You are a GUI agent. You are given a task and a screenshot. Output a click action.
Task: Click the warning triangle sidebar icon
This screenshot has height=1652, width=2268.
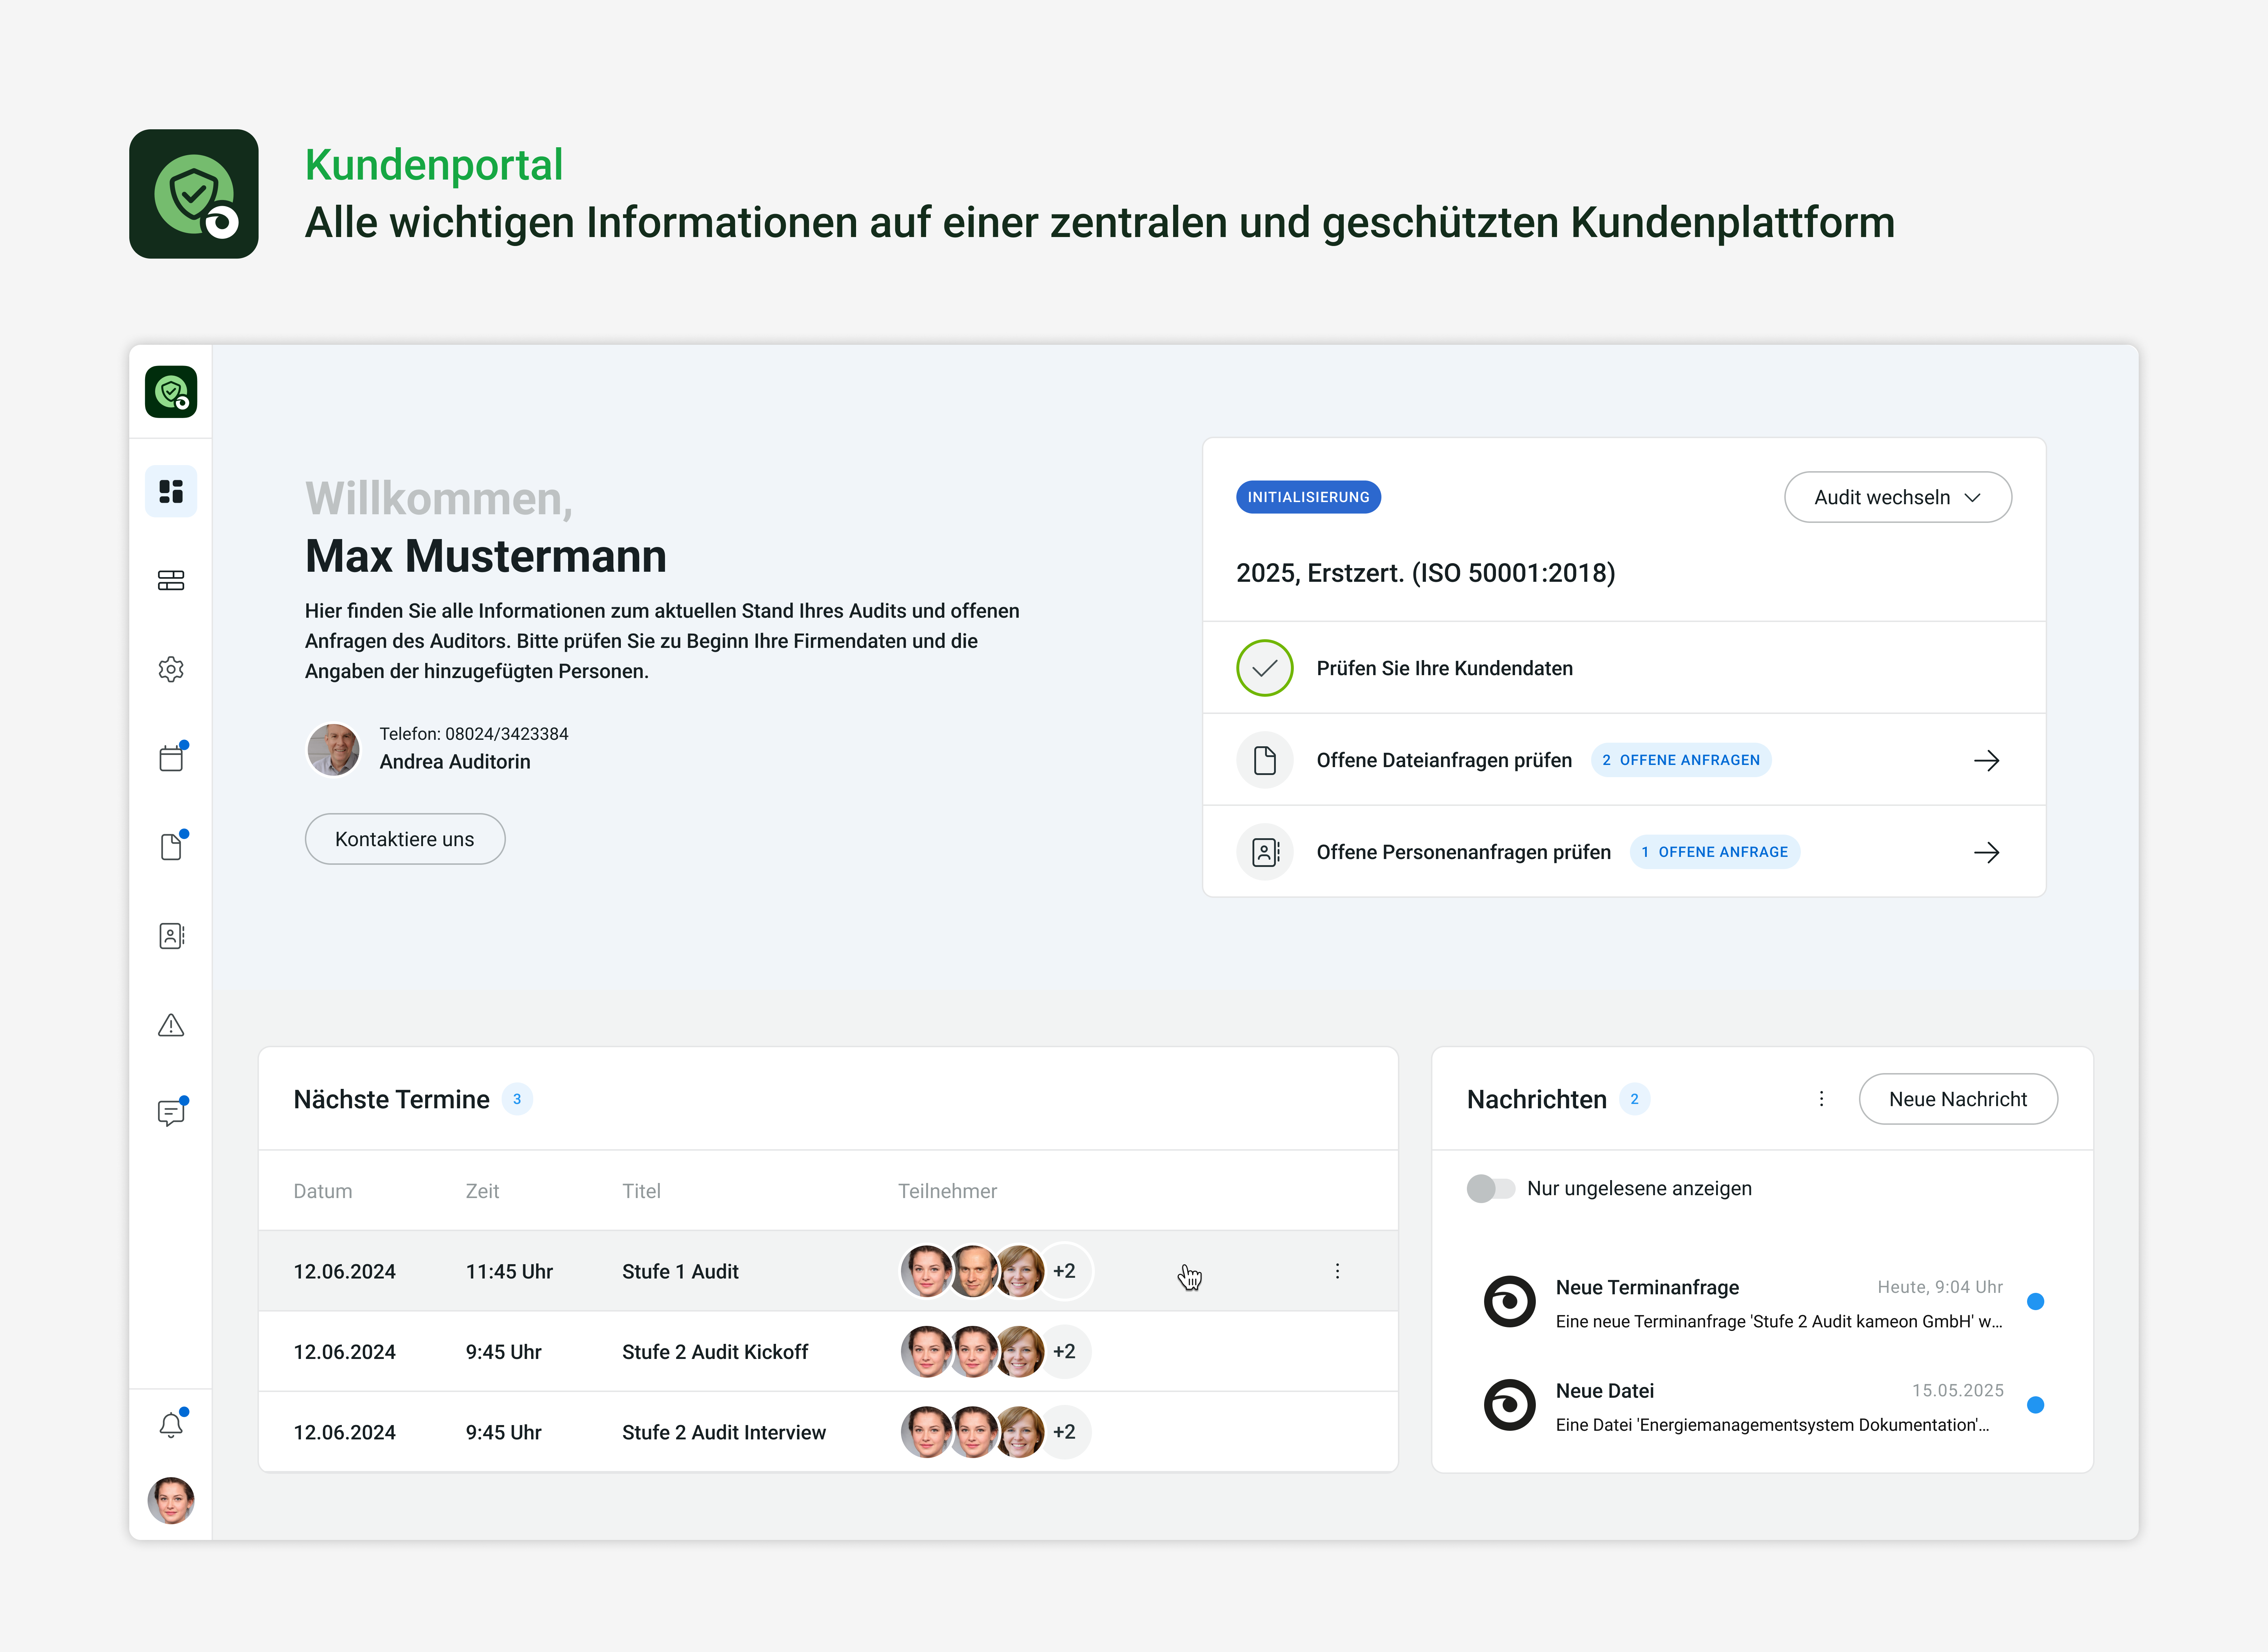(x=171, y=1025)
